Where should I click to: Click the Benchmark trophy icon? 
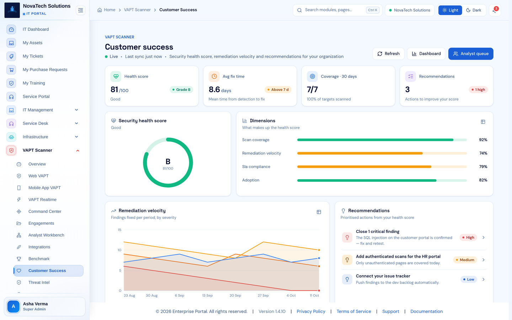pos(19,259)
